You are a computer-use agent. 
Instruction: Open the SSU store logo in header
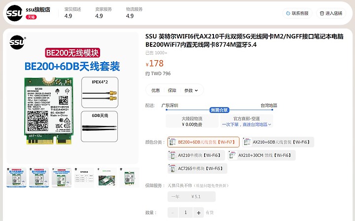[14, 13]
